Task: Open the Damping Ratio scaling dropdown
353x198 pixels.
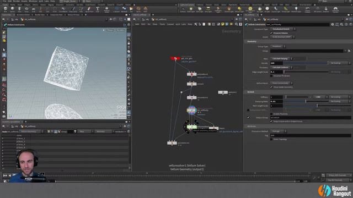Action: [340, 101]
